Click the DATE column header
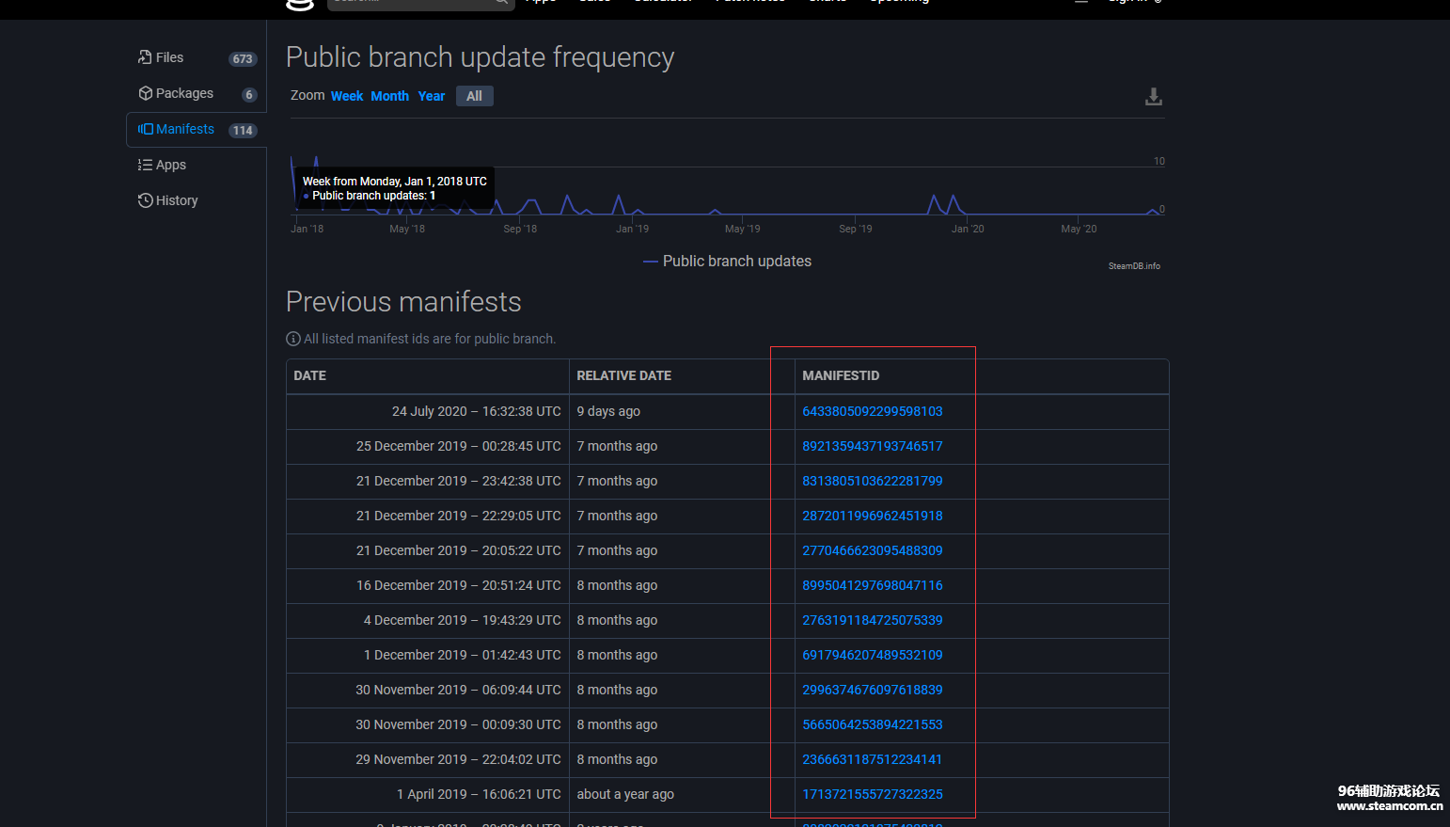Image resolution: width=1450 pixels, height=827 pixels. click(310, 375)
